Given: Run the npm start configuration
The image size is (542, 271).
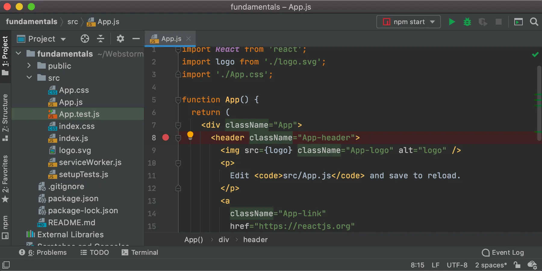Looking at the screenshot, I should pos(452,22).
